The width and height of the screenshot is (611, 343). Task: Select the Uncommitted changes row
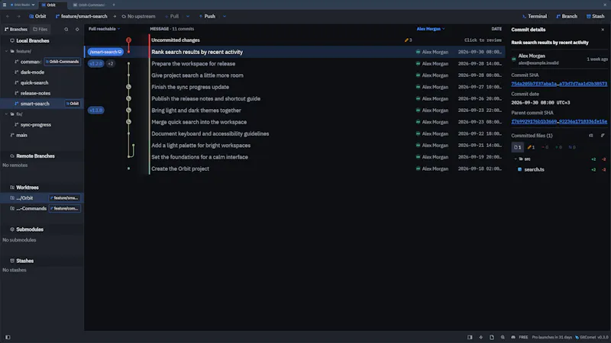click(295, 40)
